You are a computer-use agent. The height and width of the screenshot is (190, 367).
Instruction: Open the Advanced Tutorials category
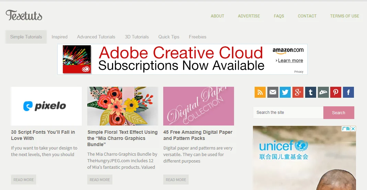coord(96,37)
